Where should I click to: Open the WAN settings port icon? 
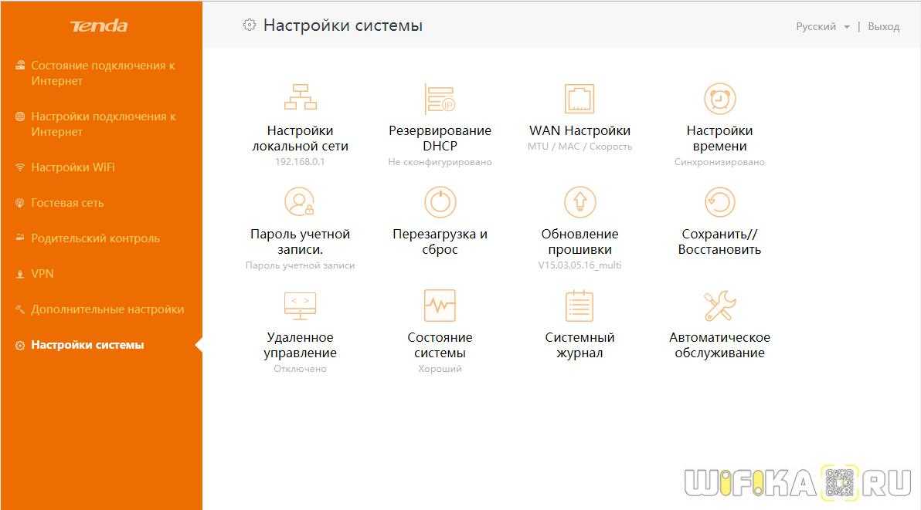click(579, 98)
